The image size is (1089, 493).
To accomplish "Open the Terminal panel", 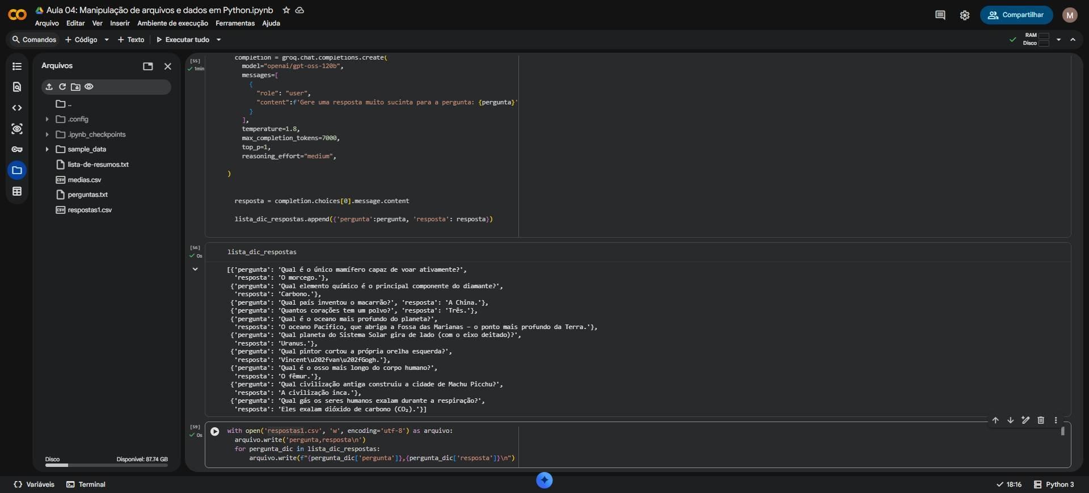I will [x=86, y=484].
